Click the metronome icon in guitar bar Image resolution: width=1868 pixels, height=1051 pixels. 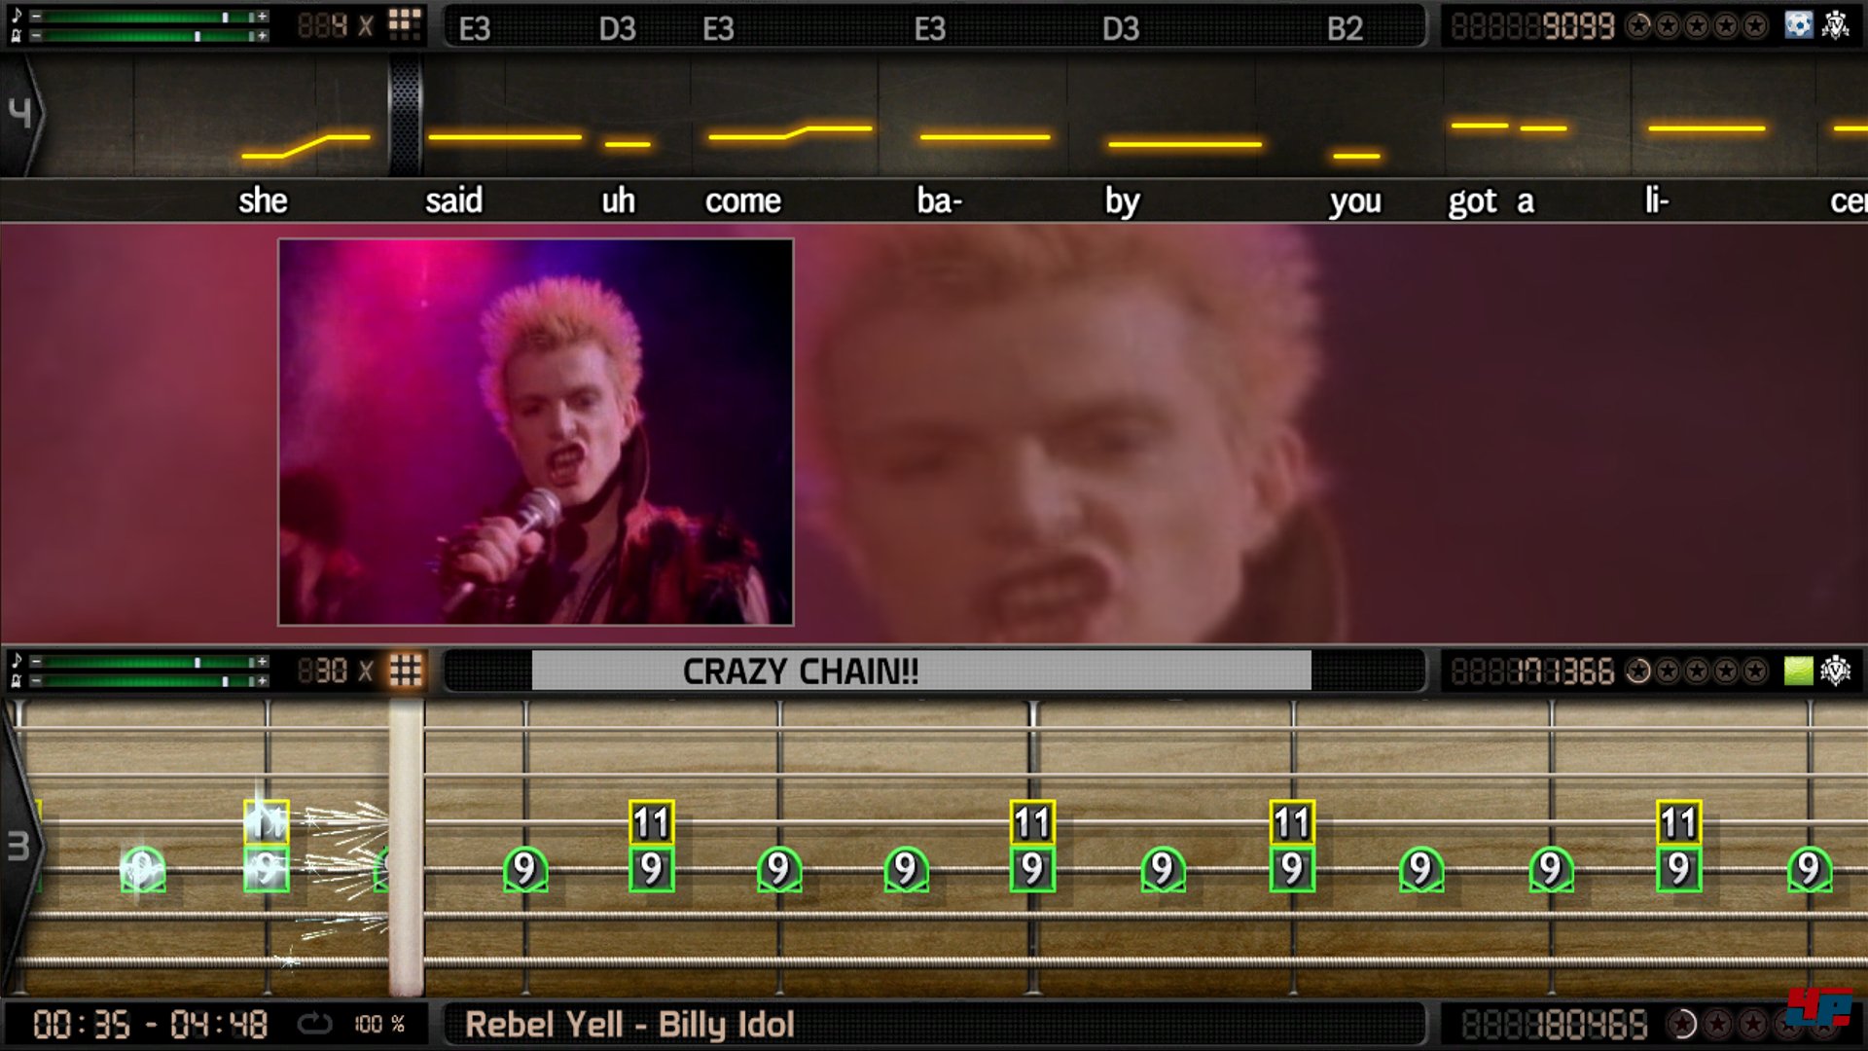tap(16, 680)
